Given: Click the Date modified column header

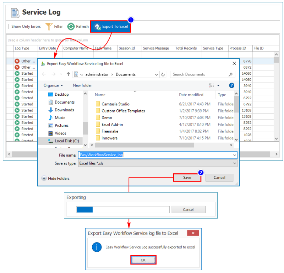Looking at the screenshot, I should (x=191, y=95).
